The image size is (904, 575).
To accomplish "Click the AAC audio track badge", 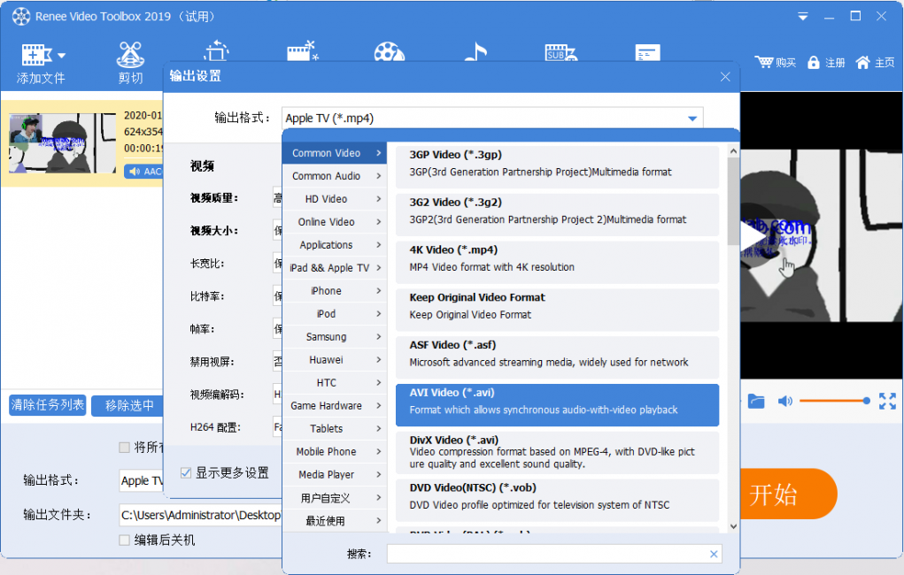I will pyautogui.click(x=144, y=171).
